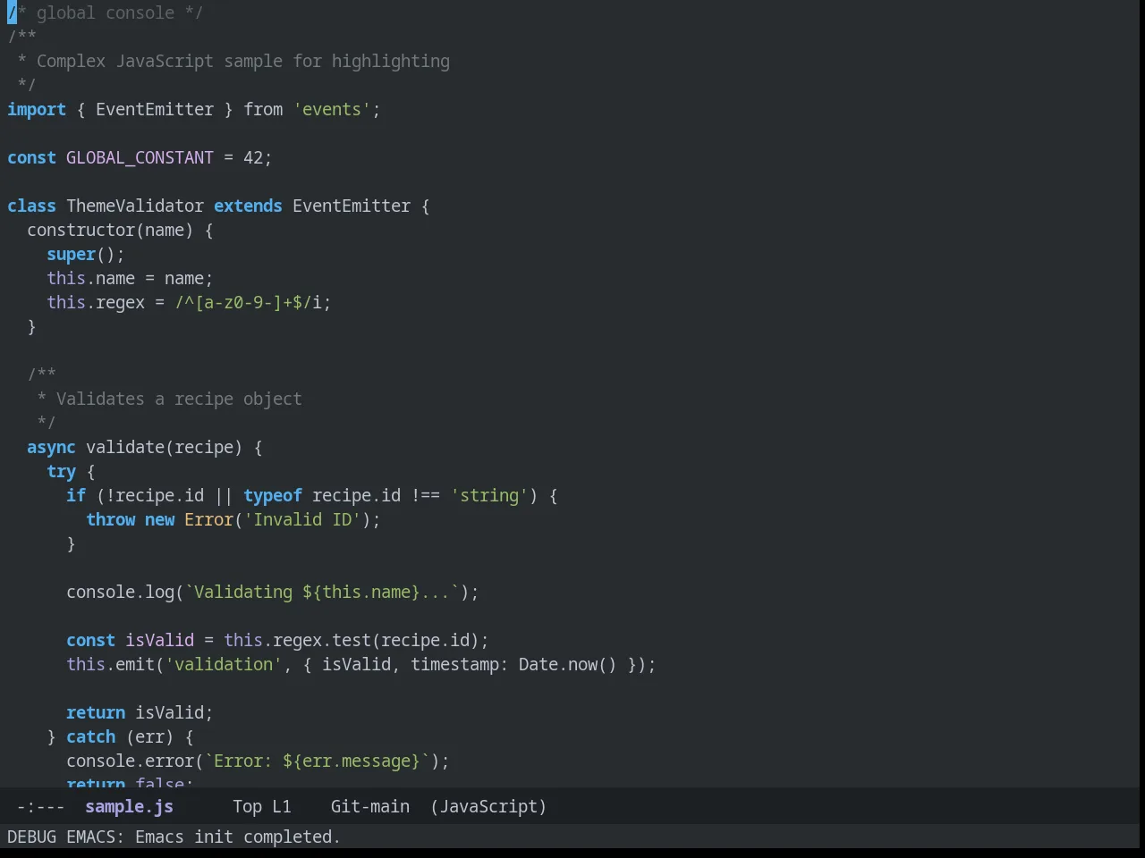
Task: Click the 'global console' comment on line one
Action: click(x=106, y=13)
